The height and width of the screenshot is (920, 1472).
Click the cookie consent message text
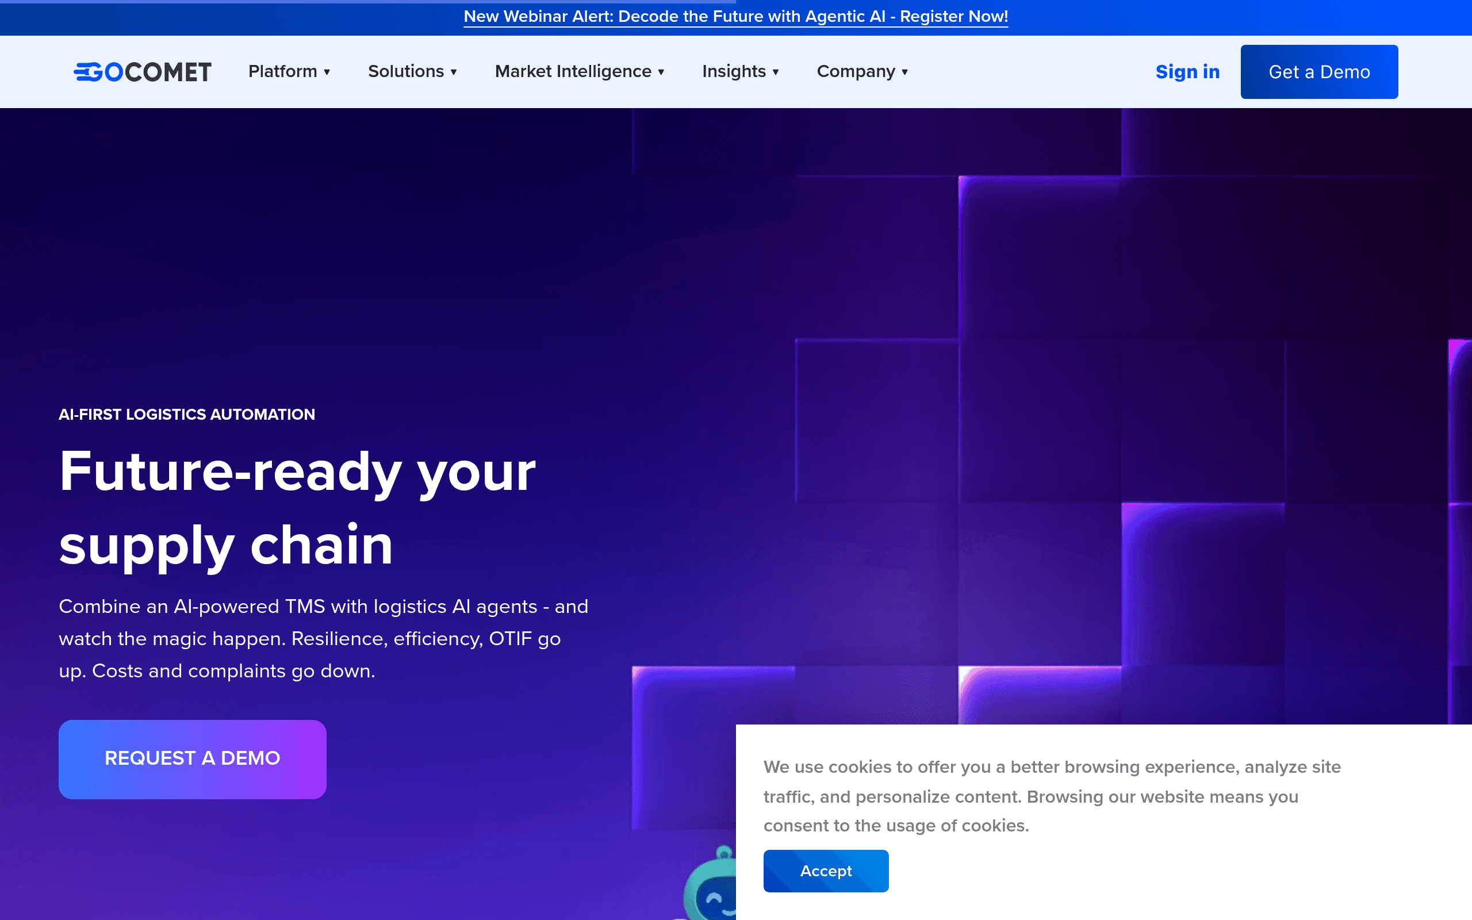coord(1052,796)
